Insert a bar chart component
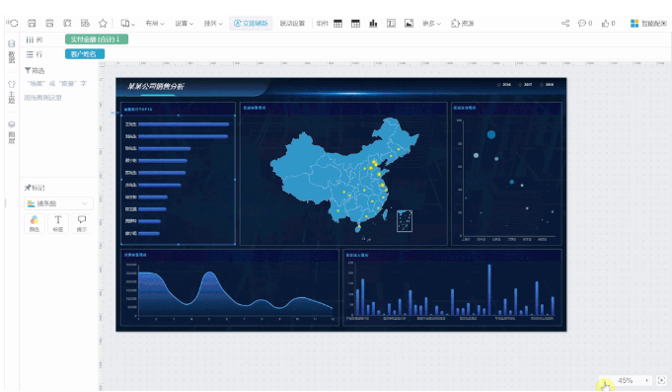672x392 pixels. tap(373, 23)
